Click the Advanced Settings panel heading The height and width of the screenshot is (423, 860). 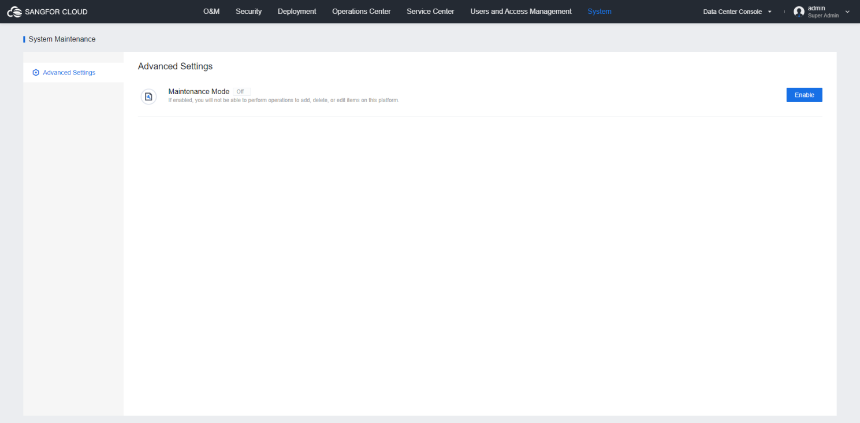(x=175, y=66)
